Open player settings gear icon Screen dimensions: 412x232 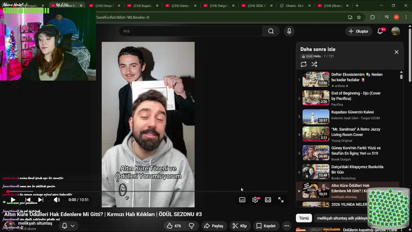255,200
